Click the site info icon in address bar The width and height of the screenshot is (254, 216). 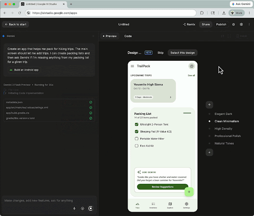[29, 13]
